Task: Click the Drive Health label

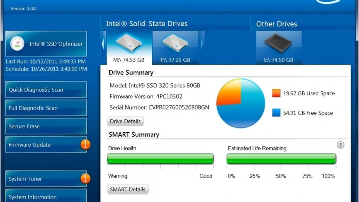Action: click(122, 148)
